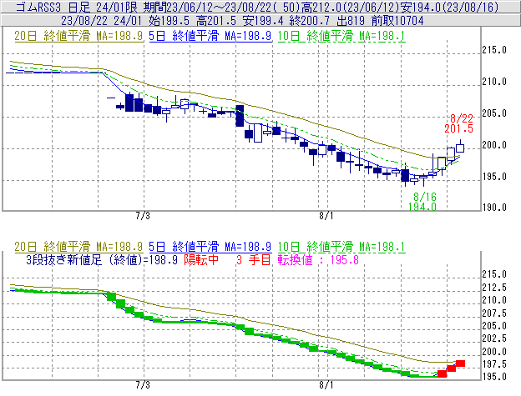Click the 8/1 date on lower chart axis
521x396 pixels.
pos(326,385)
